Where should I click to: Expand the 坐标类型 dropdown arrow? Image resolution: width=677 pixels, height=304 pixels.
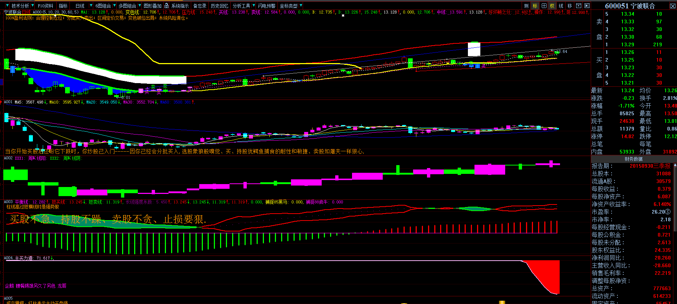[301, 5]
